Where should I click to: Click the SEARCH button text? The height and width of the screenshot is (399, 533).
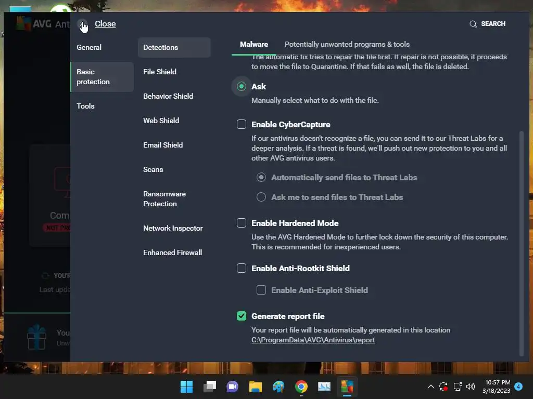[x=493, y=24]
